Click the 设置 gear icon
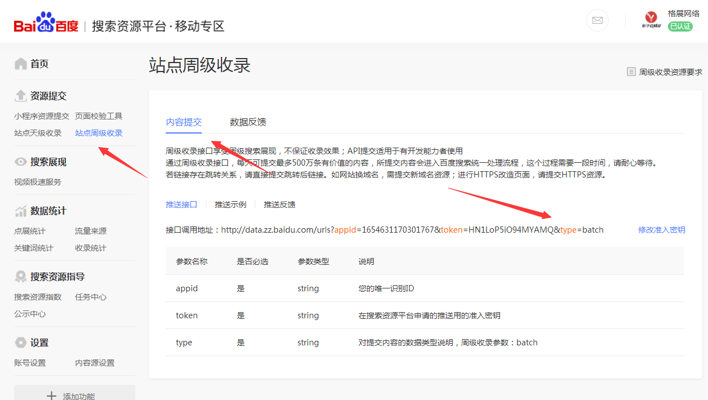The image size is (708, 400). point(21,343)
